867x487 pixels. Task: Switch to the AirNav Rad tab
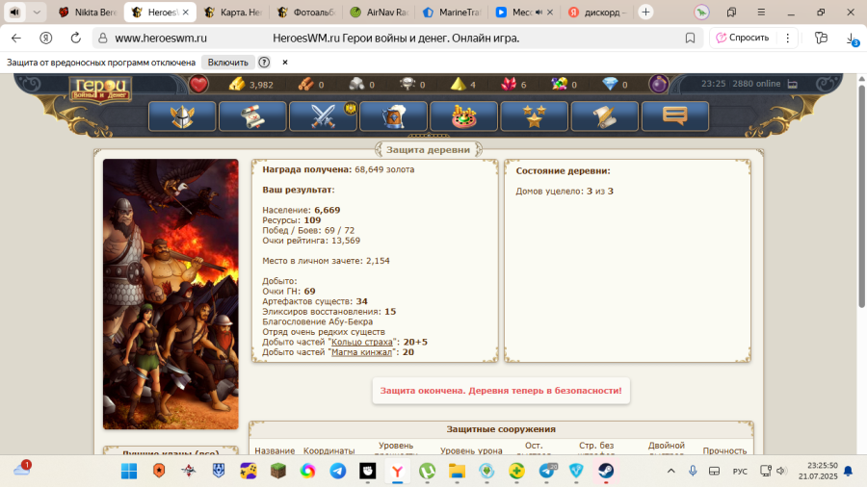379,13
